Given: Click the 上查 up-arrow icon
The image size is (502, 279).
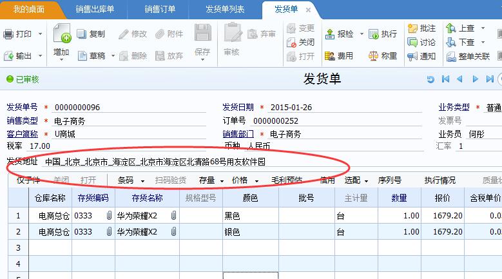Looking at the screenshot, I should pos(451,28).
